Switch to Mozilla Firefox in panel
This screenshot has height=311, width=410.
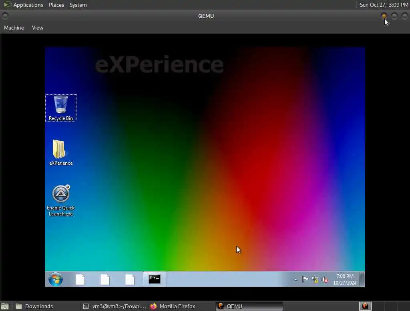(182, 306)
